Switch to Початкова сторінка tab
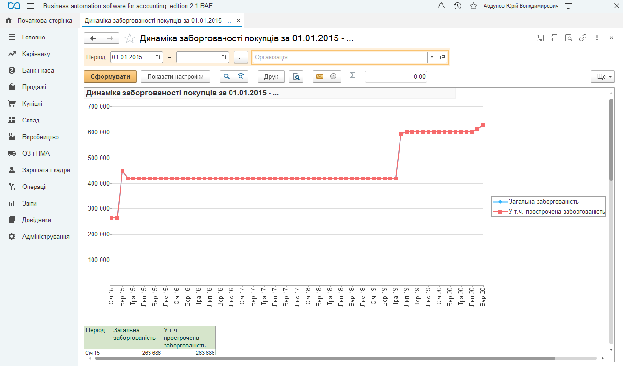The height and width of the screenshot is (366, 623). [x=40, y=21]
